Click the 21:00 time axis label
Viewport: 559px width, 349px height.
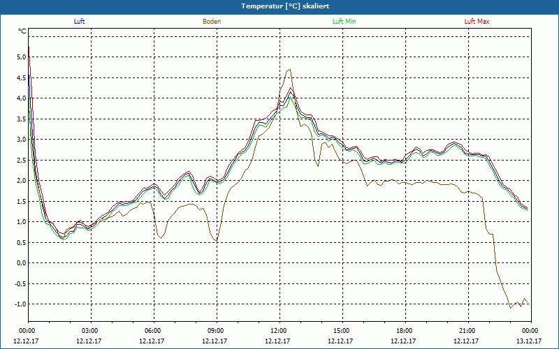pos(468,331)
